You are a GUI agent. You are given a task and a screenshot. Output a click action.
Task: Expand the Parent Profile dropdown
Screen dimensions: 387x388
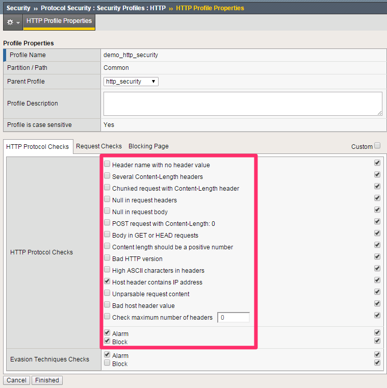pos(131,82)
